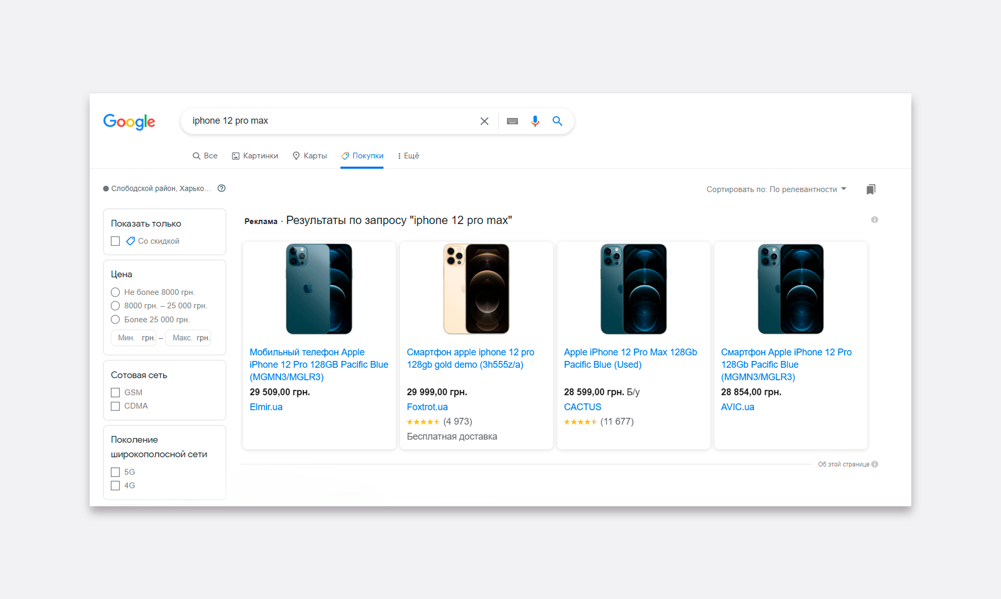Click the Google logo
Screen dimensions: 1001x599
[x=129, y=121]
